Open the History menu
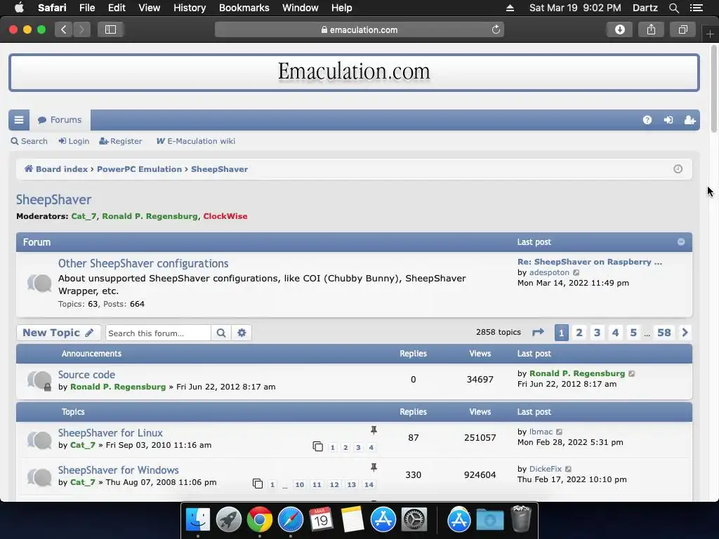719x539 pixels. point(190,8)
